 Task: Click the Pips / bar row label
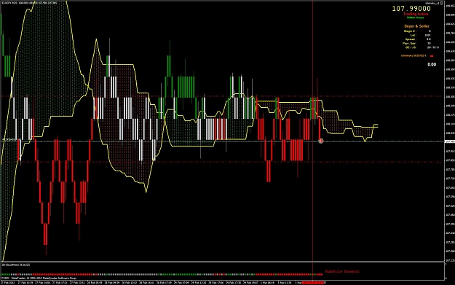tap(409, 43)
